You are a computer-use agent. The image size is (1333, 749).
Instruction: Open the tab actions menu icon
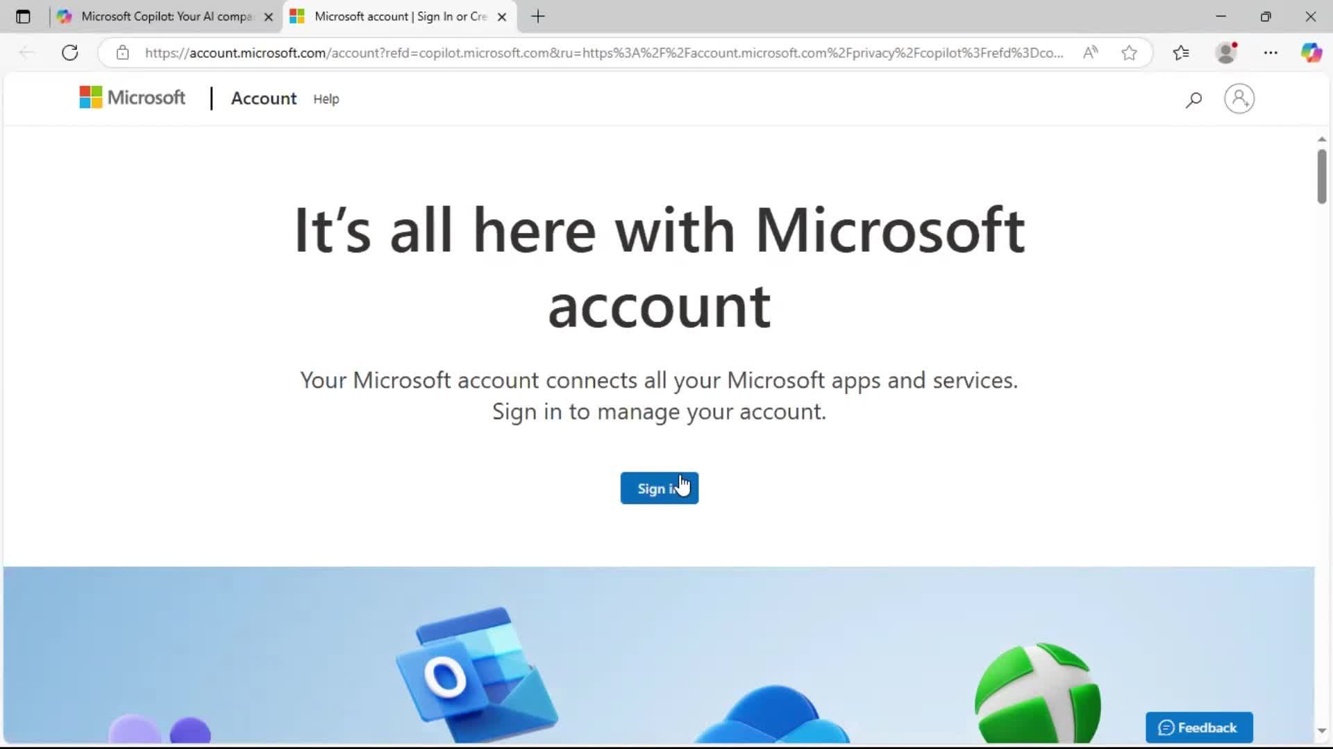pos(23,17)
